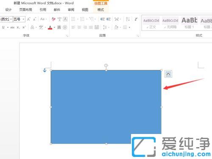Expand the font color dropdown arrow
Viewport: 212px width, 159px height.
[x=54, y=27]
